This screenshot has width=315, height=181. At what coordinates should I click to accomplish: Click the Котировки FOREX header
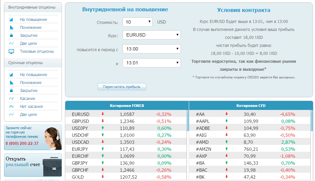127,105
